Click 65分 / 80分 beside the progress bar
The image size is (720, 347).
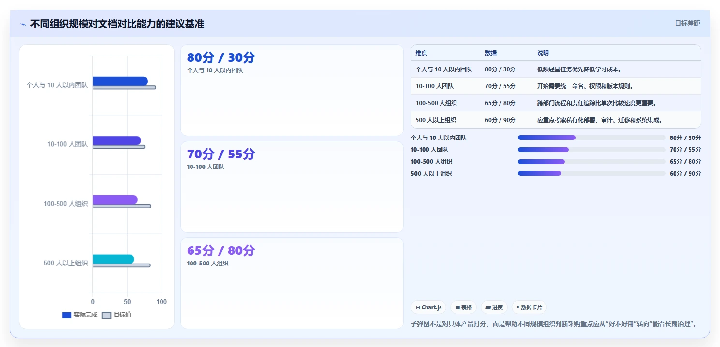[x=685, y=162]
